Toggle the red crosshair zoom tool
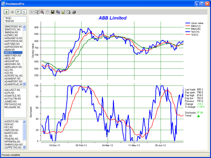The image size is (211, 158). click(x=42, y=12)
